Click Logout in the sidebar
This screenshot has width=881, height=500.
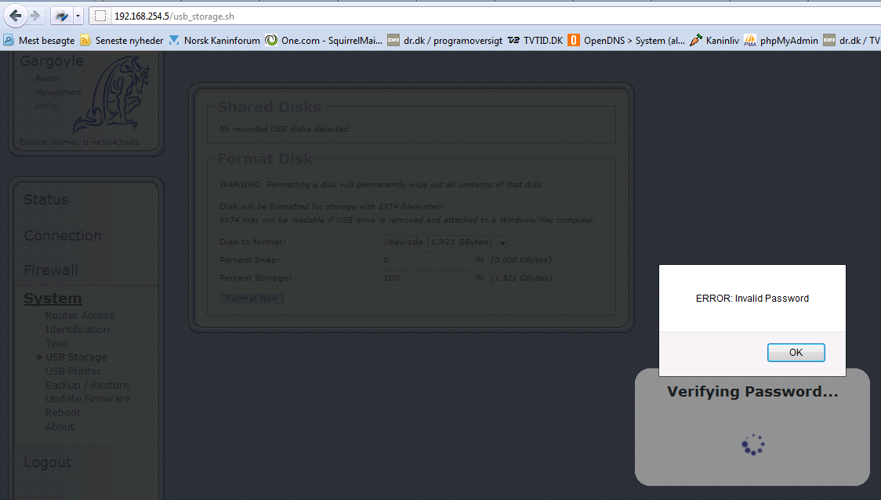(47, 462)
